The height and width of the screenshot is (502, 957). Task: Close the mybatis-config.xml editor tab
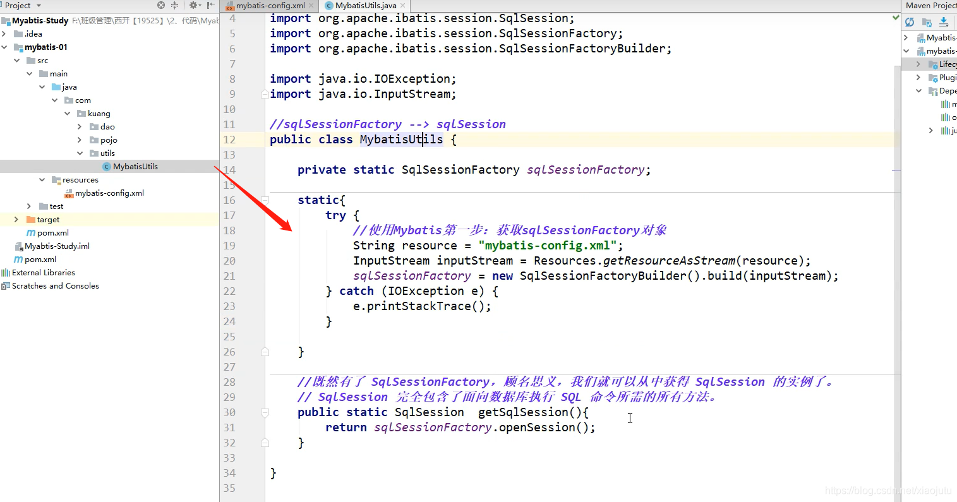pyautogui.click(x=311, y=6)
